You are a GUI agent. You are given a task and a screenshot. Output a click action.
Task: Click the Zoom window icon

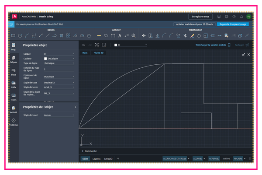104,45
